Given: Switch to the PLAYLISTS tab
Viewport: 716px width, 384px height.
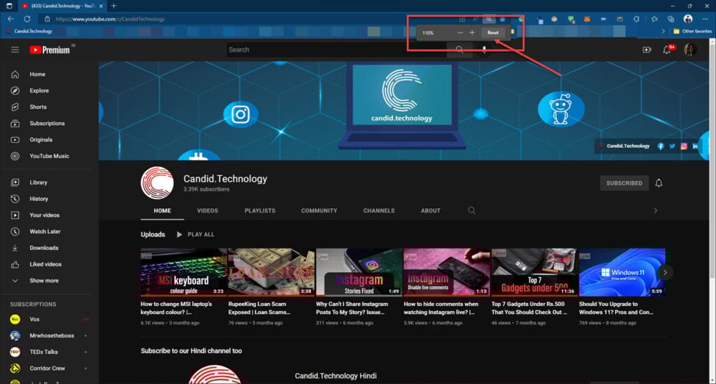Looking at the screenshot, I should coord(260,211).
